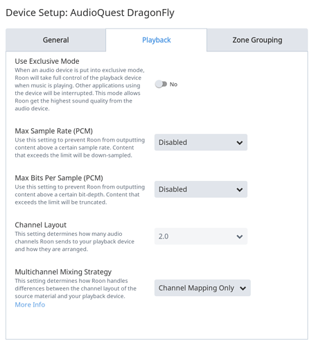
Task: Click the Channel Layout heading
Action: (40, 225)
